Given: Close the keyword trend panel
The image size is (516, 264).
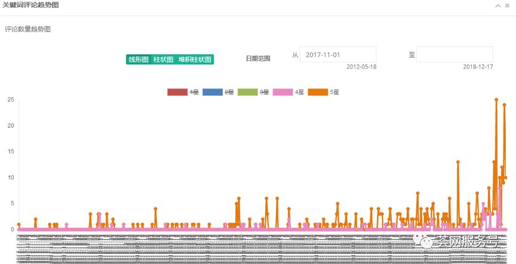Looking at the screenshot, I should [507, 5].
